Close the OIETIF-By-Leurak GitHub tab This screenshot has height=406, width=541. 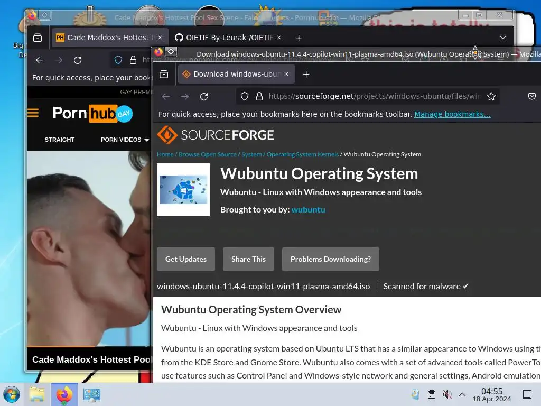(279, 38)
